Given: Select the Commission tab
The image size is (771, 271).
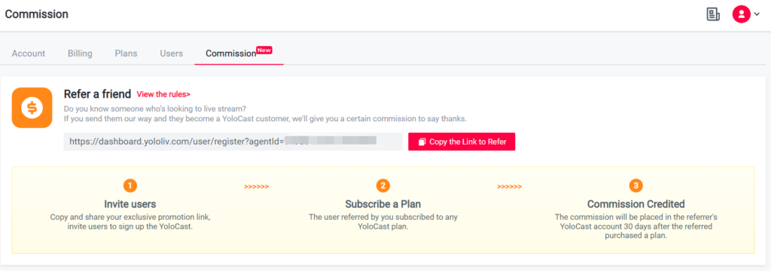Looking at the screenshot, I should (x=231, y=53).
